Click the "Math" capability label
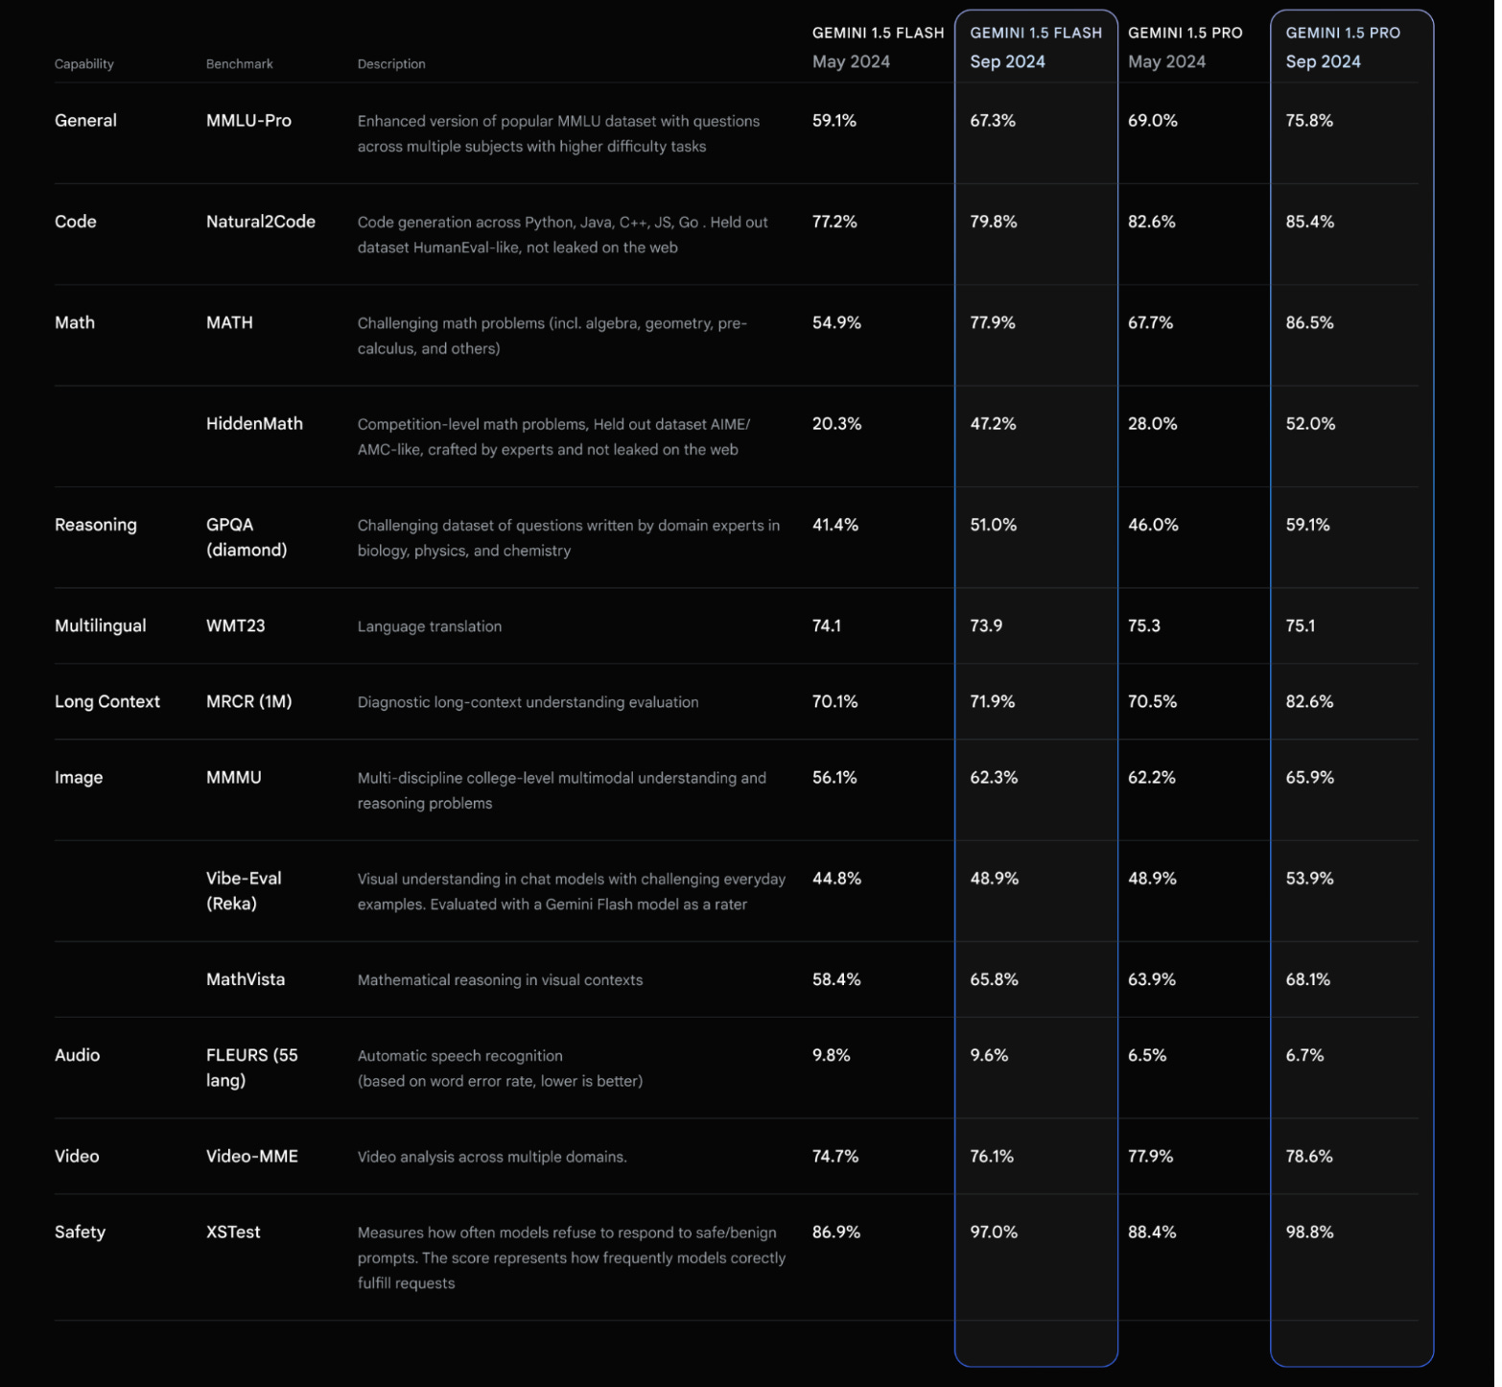The height and width of the screenshot is (1387, 1502). tap(75, 323)
